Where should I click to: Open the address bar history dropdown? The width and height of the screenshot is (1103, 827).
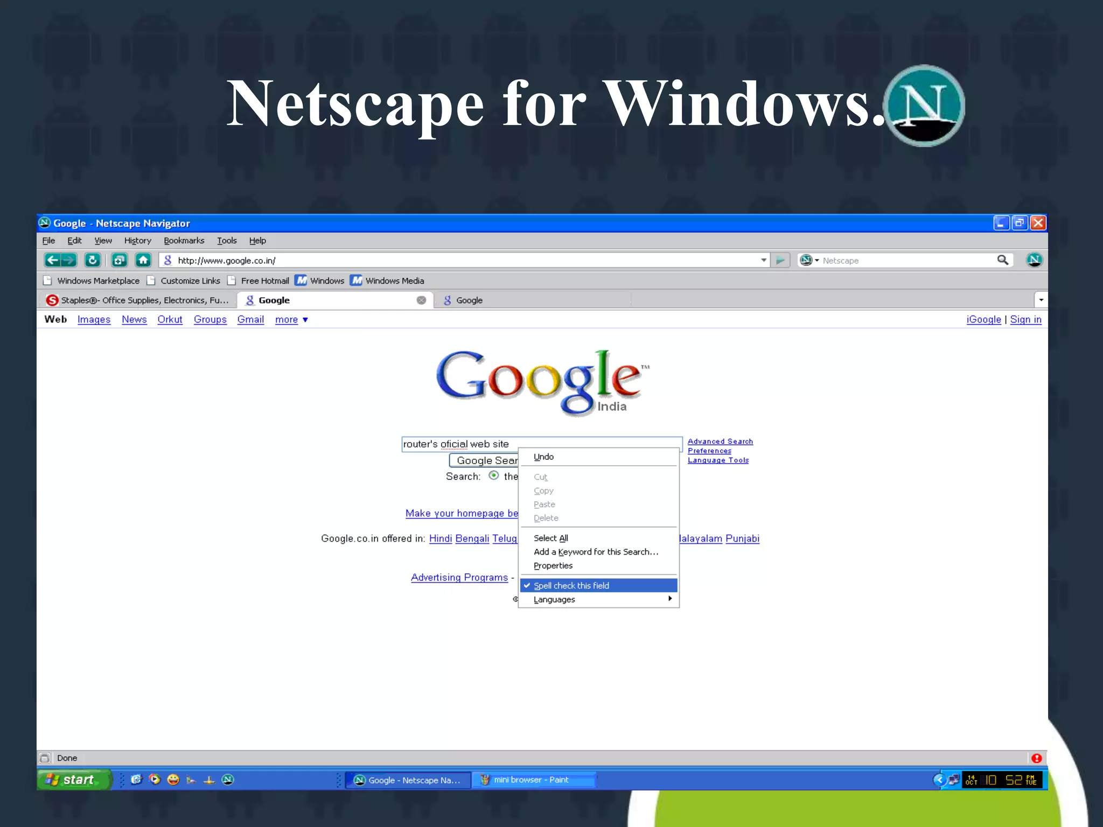coord(763,261)
